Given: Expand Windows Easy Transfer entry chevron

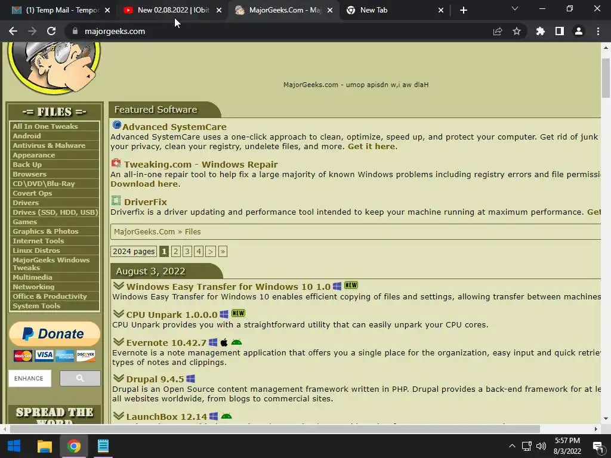Looking at the screenshot, I should point(119,286).
